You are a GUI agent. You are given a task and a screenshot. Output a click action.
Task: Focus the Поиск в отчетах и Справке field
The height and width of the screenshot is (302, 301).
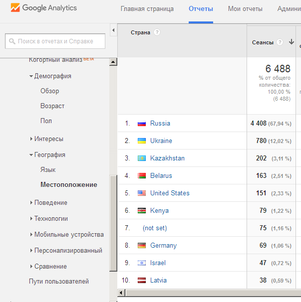pos(55,41)
